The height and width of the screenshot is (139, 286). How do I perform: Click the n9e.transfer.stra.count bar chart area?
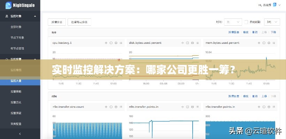(x=87, y=131)
